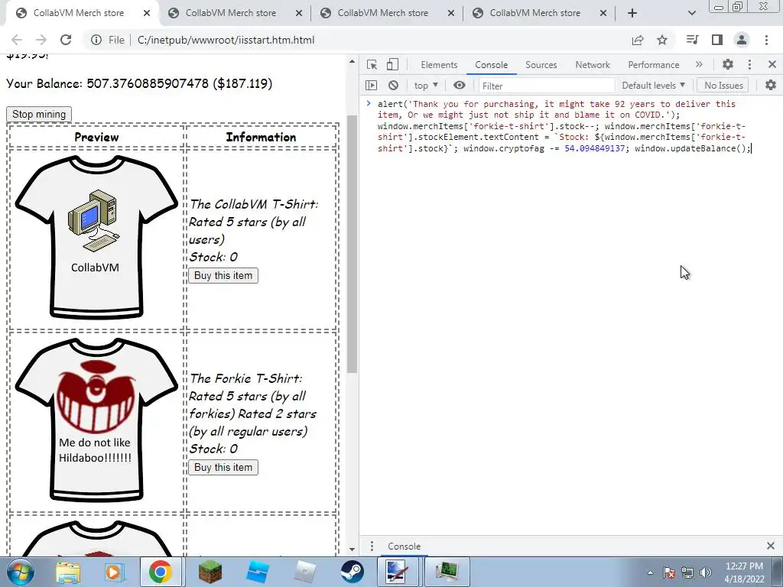Viewport: 783px width, 587px height.
Task: Click the CollabVM T-Shirt preview image
Action: click(96, 237)
